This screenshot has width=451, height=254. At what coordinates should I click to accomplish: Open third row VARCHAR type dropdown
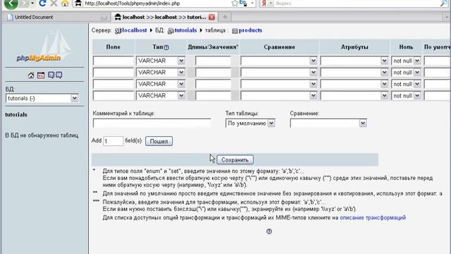(x=161, y=84)
